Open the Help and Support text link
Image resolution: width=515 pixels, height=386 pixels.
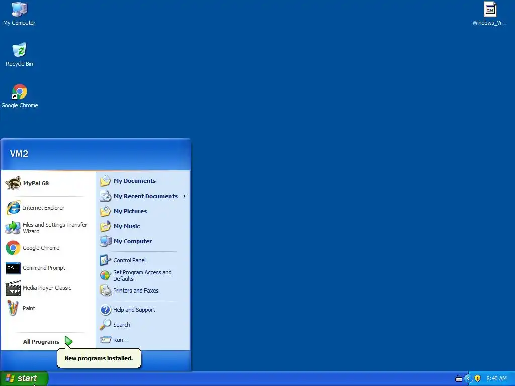[x=134, y=310]
